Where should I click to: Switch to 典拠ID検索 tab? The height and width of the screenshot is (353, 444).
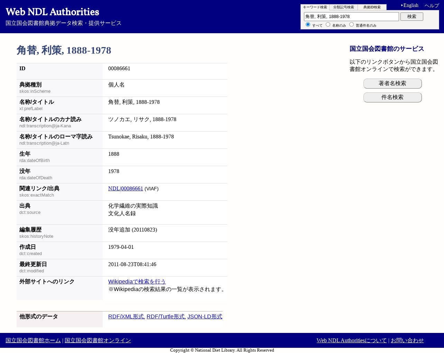372,7
